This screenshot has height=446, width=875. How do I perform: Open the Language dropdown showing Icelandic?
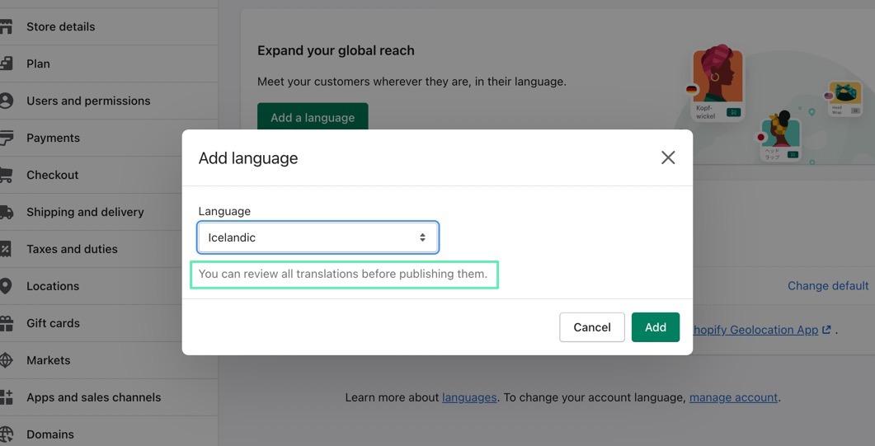pyautogui.click(x=318, y=237)
